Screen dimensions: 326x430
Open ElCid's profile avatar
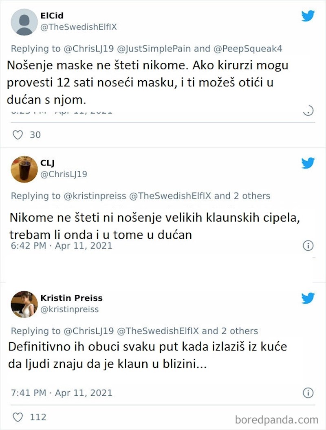tap(24, 22)
